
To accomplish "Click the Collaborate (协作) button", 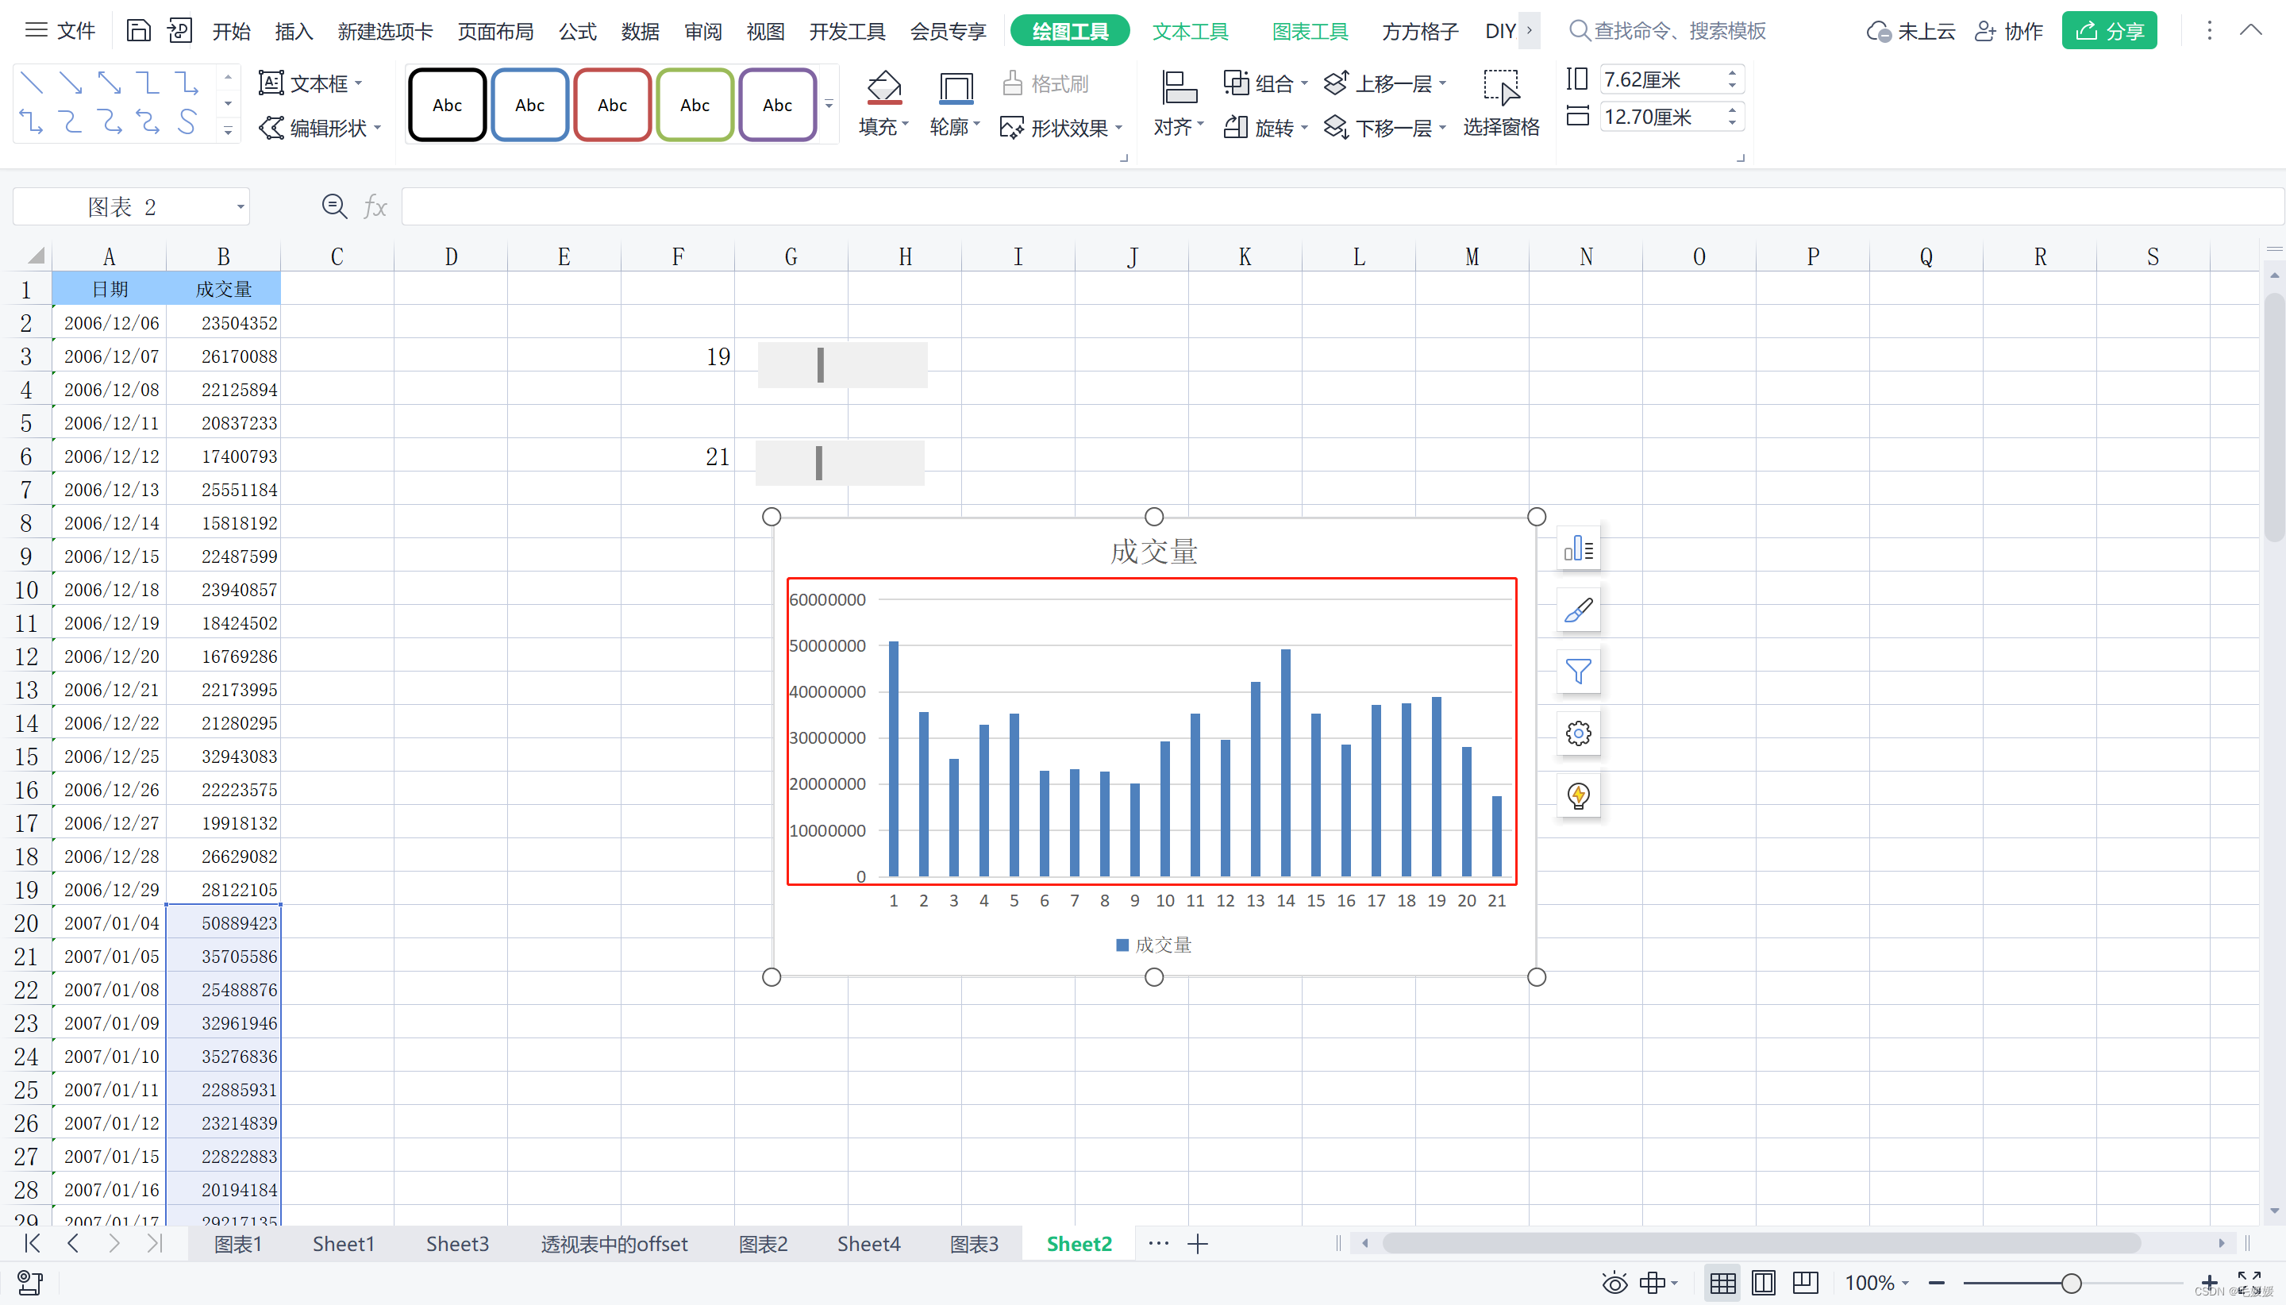I will (x=2009, y=32).
